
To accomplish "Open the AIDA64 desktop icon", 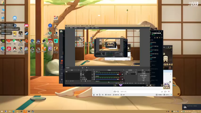I will (50, 41).
